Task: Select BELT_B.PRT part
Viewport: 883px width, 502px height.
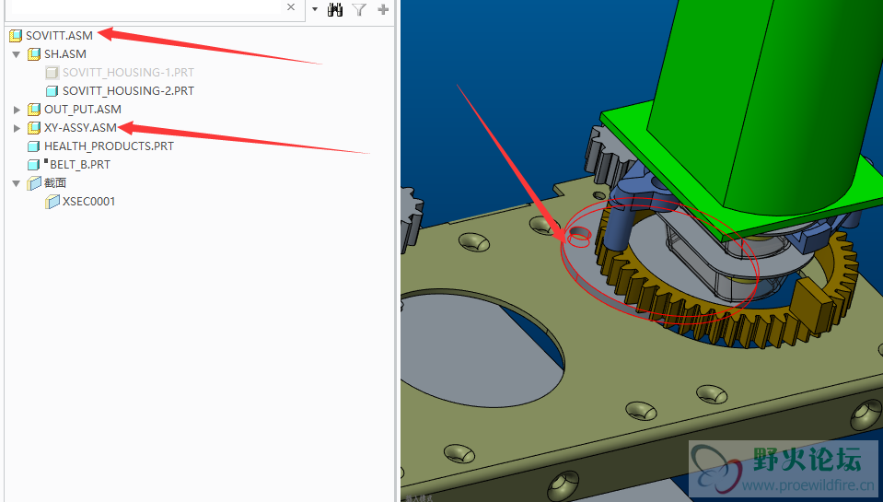Action: [80, 165]
